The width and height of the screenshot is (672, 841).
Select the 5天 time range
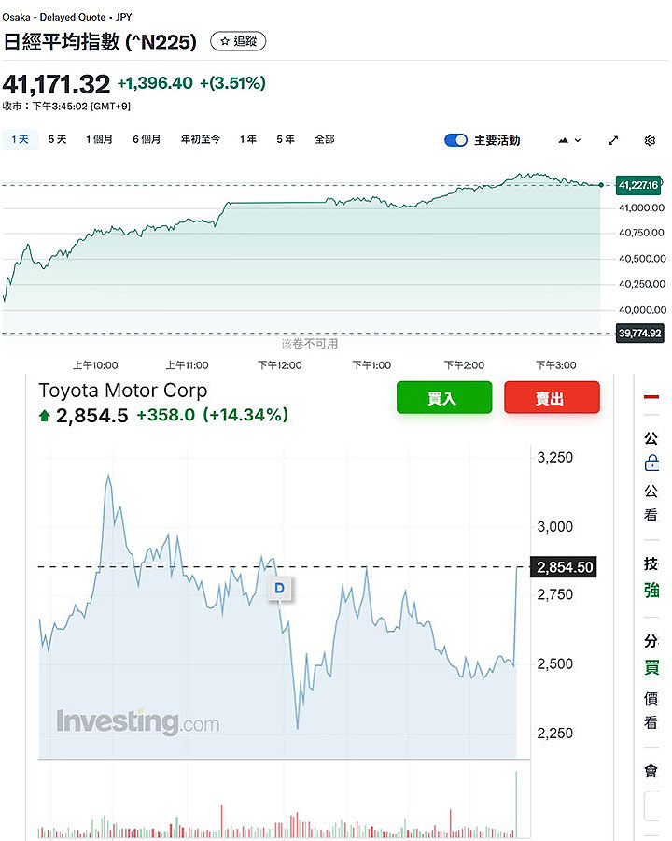coord(58,139)
